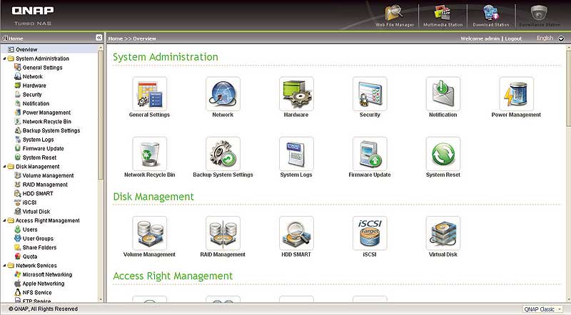This screenshot has width=571, height=315.
Task: Click the QNAP Turbo NAS logo
Action: coord(33,15)
